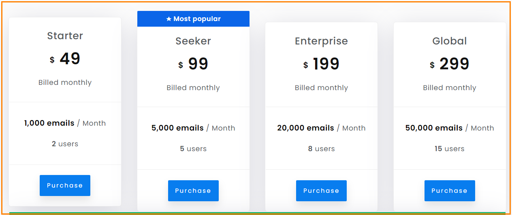Viewport: 512px width, 215px height.
Task: Purchase the Starter plan
Action: click(x=65, y=185)
